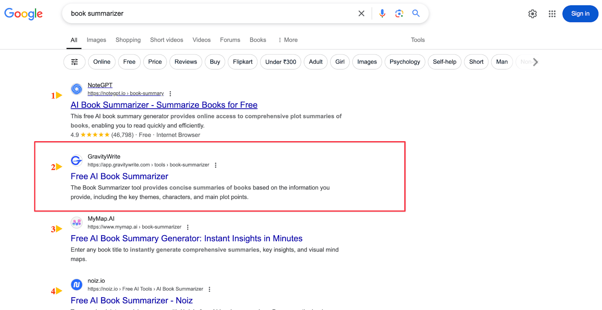The height and width of the screenshot is (310, 602).
Task: Click the Google logo
Action: point(23,14)
